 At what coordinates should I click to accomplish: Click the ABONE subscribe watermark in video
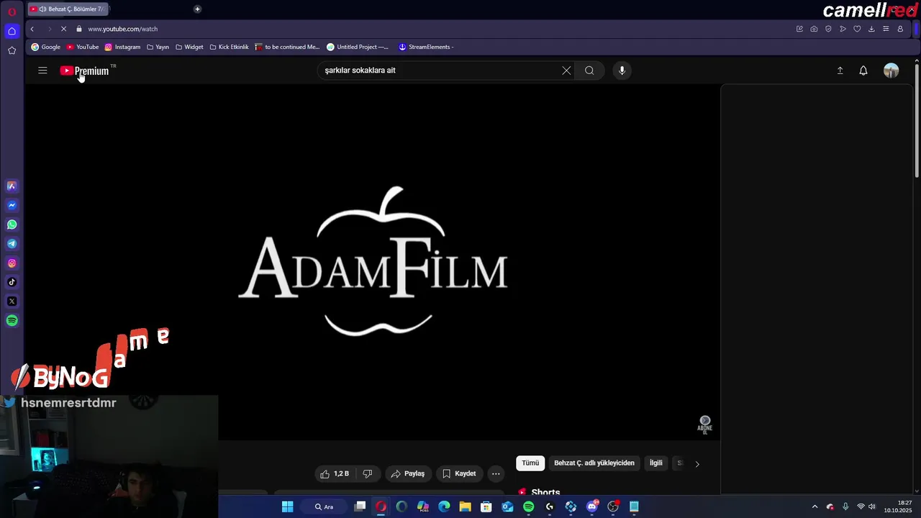(704, 424)
